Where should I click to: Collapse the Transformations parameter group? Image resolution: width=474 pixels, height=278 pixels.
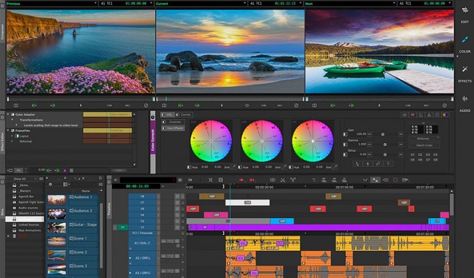[13, 120]
